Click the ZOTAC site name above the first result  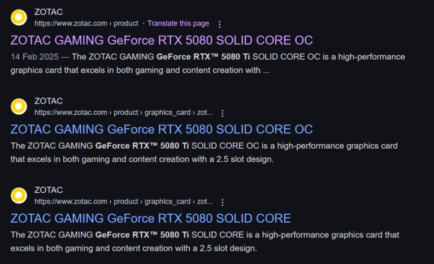tap(49, 12)
